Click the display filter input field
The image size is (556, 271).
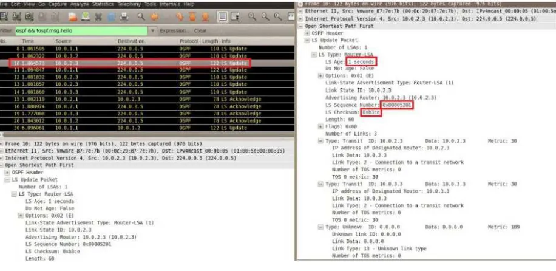pos(81,31)
